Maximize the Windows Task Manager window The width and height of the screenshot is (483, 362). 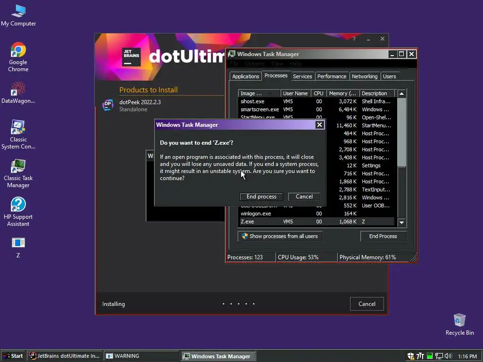401,54
